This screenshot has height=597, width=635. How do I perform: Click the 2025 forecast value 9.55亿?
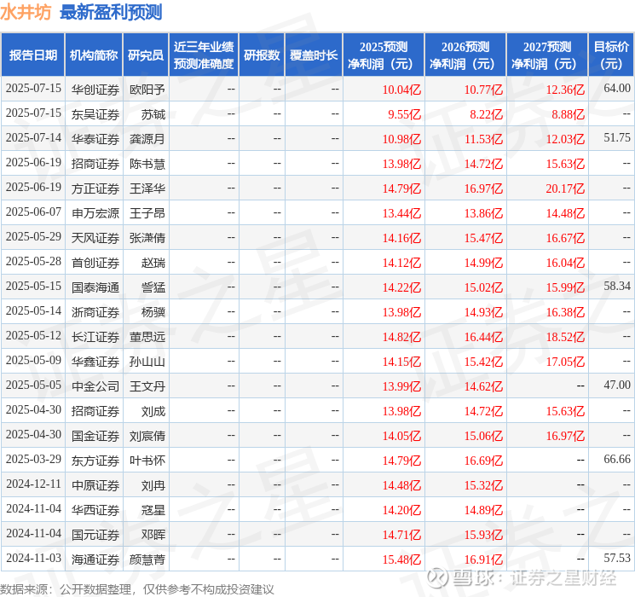pos(405,114)
